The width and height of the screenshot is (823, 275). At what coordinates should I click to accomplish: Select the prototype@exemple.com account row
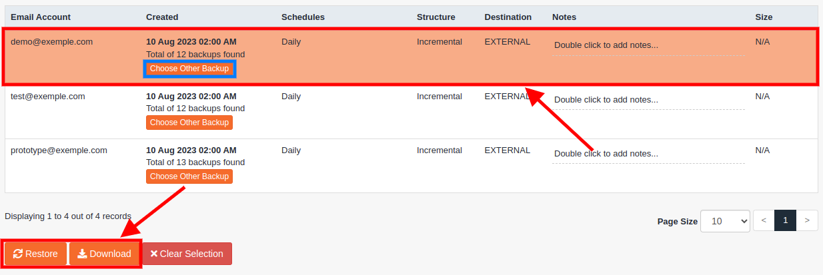pyautogui.click(x=59, y=150)
